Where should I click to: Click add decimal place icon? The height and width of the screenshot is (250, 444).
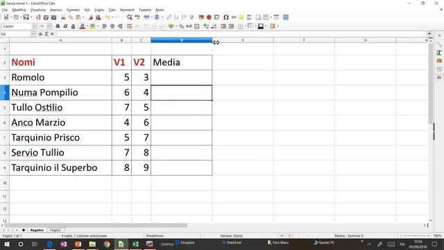pos(206,26)
